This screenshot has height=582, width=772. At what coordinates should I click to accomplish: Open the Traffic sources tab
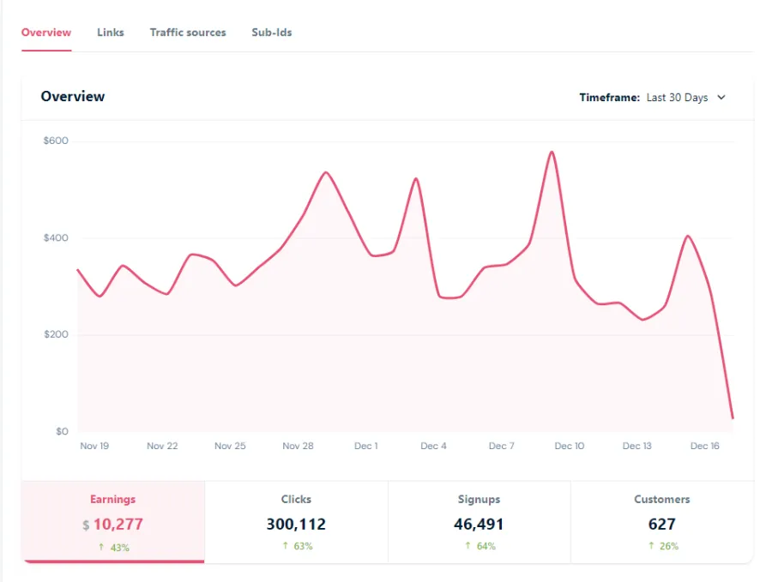(x=188, y=32)
